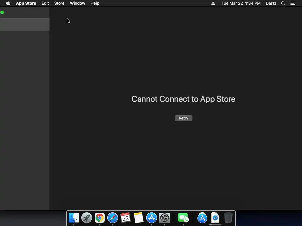Open the Help menu
Viewport: 302px width, 226px height.
click(95, 3)
